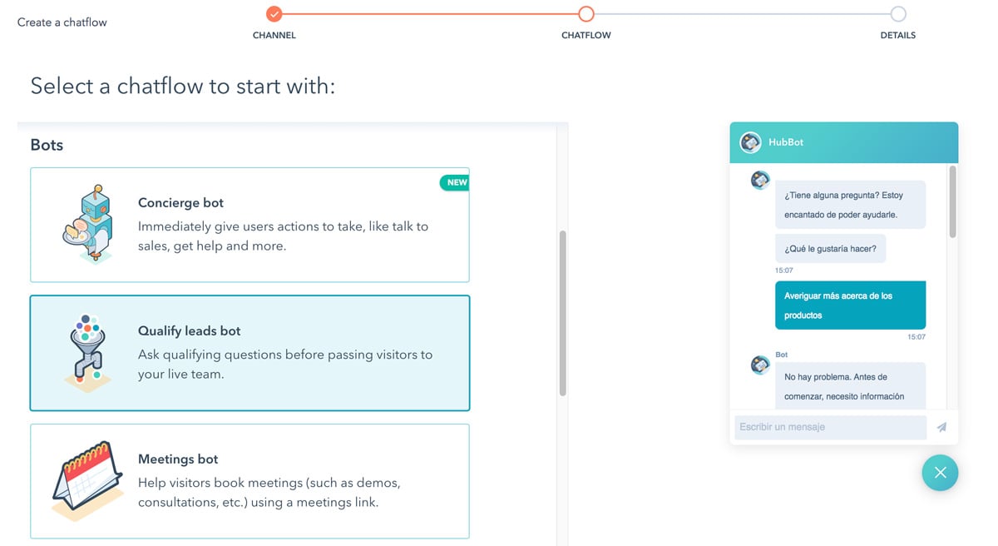Click the bot avatar beside the Bot label
Viewport: 998px width, 546px height.
759,364
